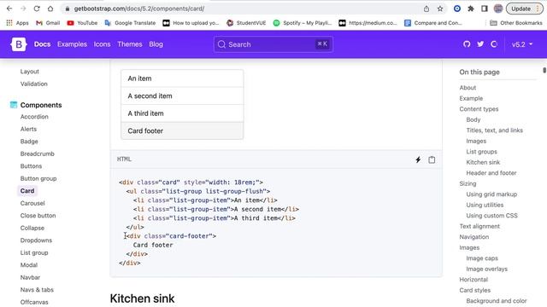Go to Badge in the sidebar

click(29, 142)
